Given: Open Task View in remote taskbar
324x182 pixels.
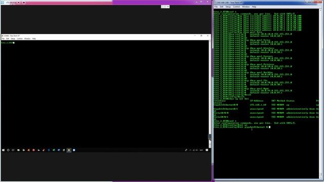Looking at the screenshot, I should [13, 150].
